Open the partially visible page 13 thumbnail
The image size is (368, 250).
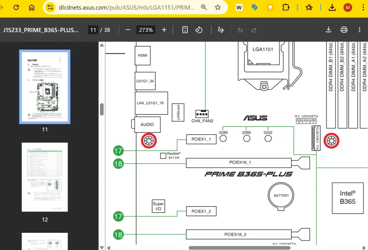coord(45,241)
